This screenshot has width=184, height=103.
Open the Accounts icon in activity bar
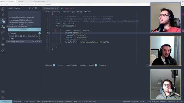click(x=3, y=92)
